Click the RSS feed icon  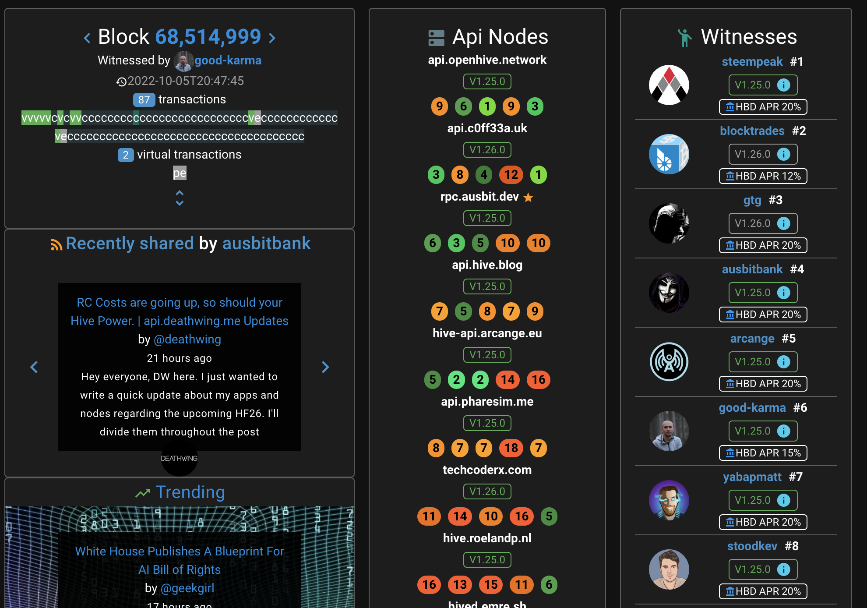pyautogui.click(x=56, y=245)
